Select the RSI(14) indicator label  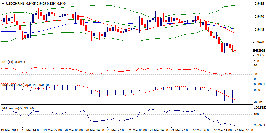[x=9, y=62]
